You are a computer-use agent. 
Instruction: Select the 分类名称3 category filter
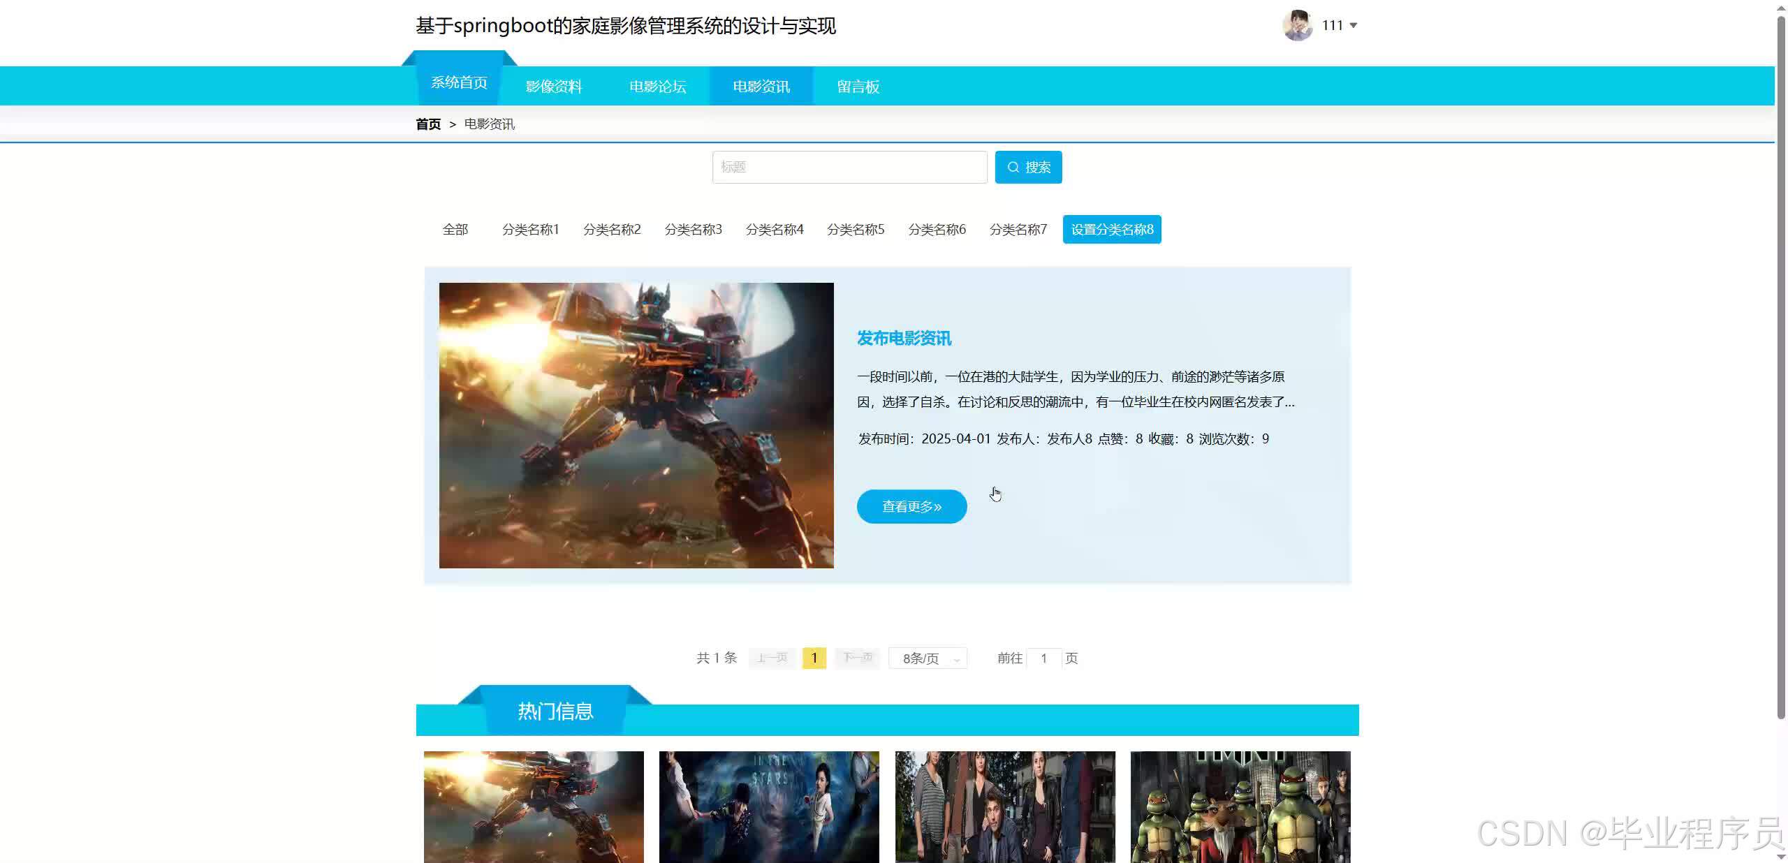694,229
